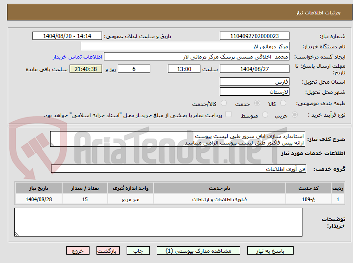Click the quantity cell 15
The image size is (353, 263).
coord(85,199)
